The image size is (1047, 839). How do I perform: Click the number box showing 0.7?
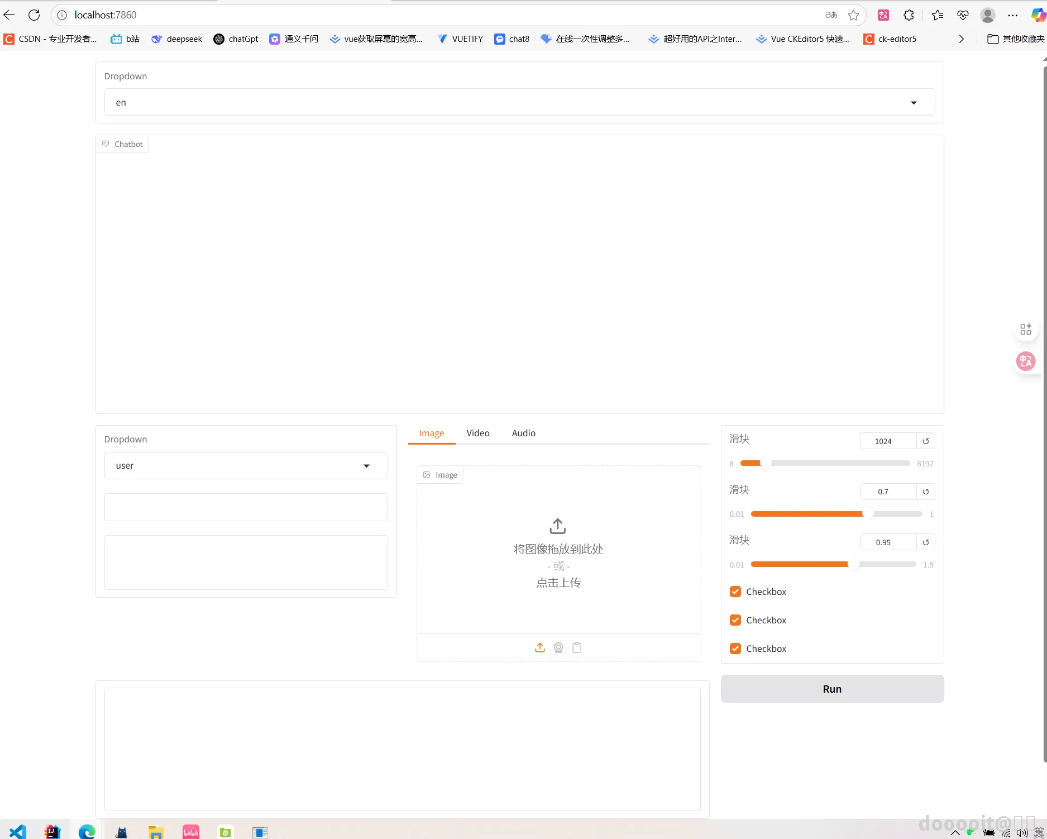tap(888, 492)
